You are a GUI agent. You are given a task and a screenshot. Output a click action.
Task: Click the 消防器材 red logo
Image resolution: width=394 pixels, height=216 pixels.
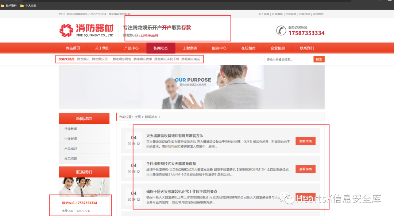[86, 30]
